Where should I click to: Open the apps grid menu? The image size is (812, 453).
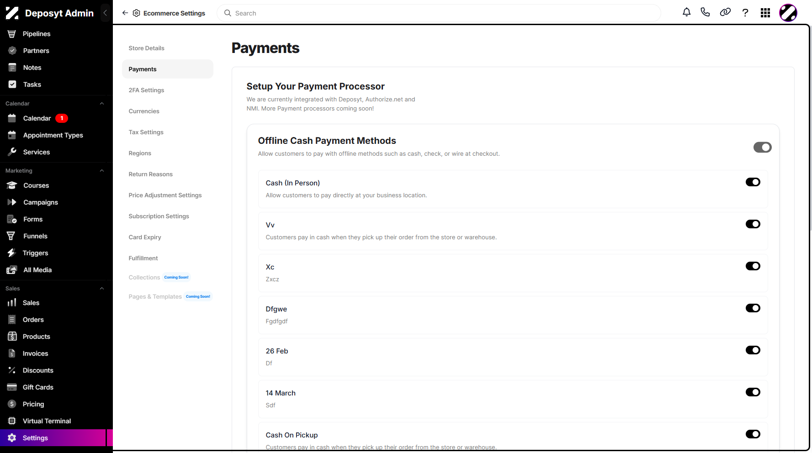[765, 13]
